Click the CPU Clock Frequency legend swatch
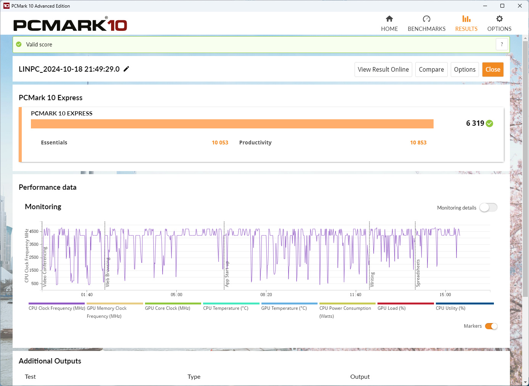529x386 pixels. 56,304
